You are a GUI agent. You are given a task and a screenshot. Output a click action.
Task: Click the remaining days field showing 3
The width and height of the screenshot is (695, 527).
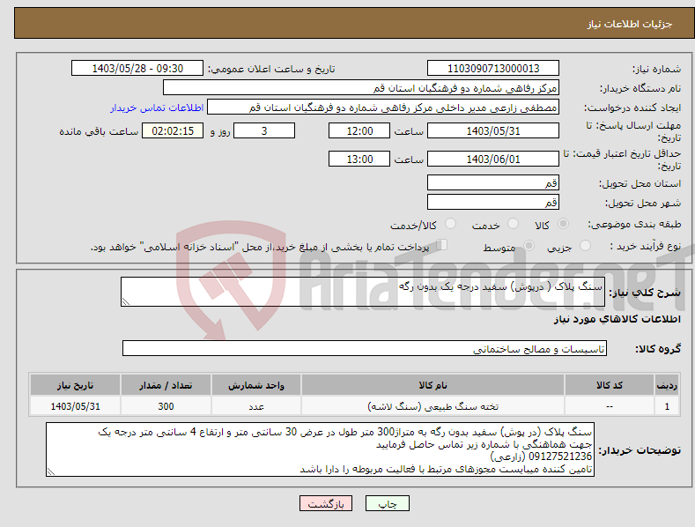264,130
